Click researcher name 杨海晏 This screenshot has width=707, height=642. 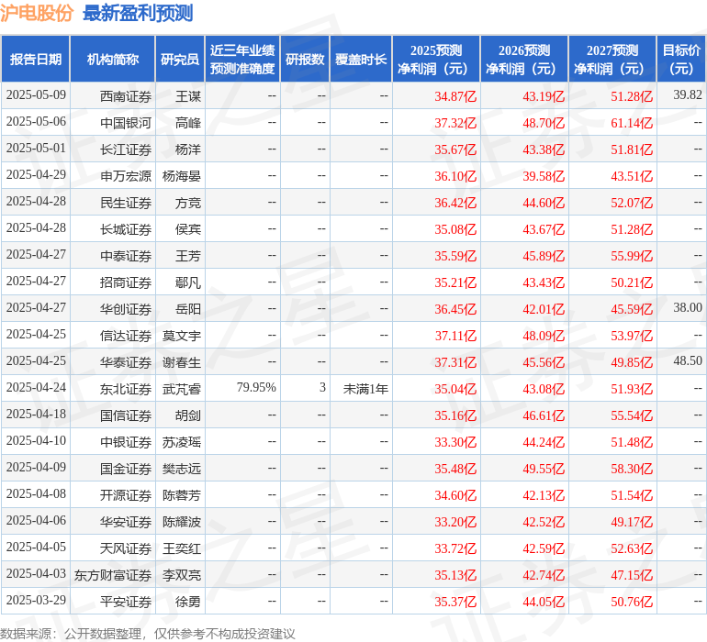(x=182, y=176)
